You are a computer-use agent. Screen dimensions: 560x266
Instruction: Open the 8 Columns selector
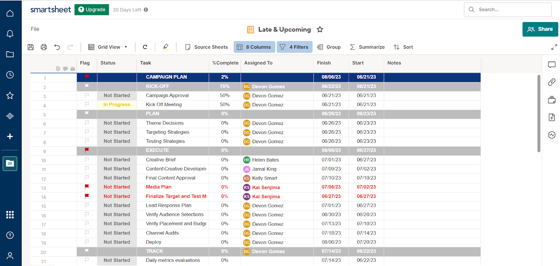pos(254,47)
